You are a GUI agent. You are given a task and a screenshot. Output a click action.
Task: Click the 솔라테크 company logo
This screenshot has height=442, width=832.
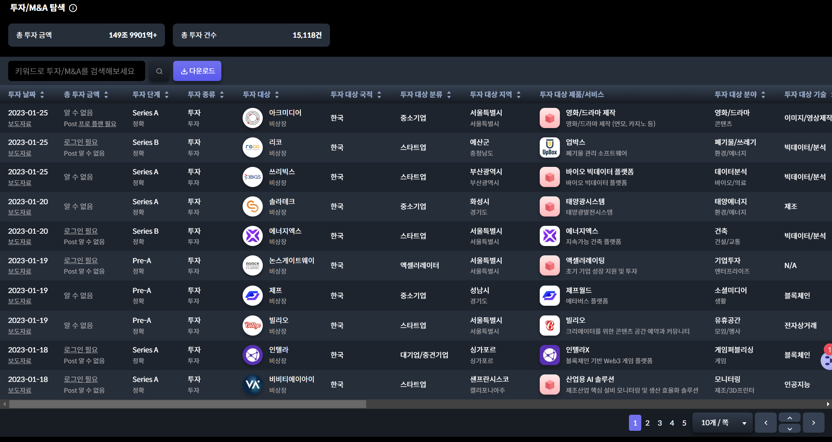pyautogui.click(x=253, y=206)
